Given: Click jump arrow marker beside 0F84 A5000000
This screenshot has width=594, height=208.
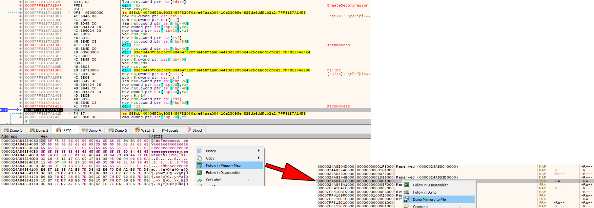Looking at the screenshot, I should (x=69, y=13).
